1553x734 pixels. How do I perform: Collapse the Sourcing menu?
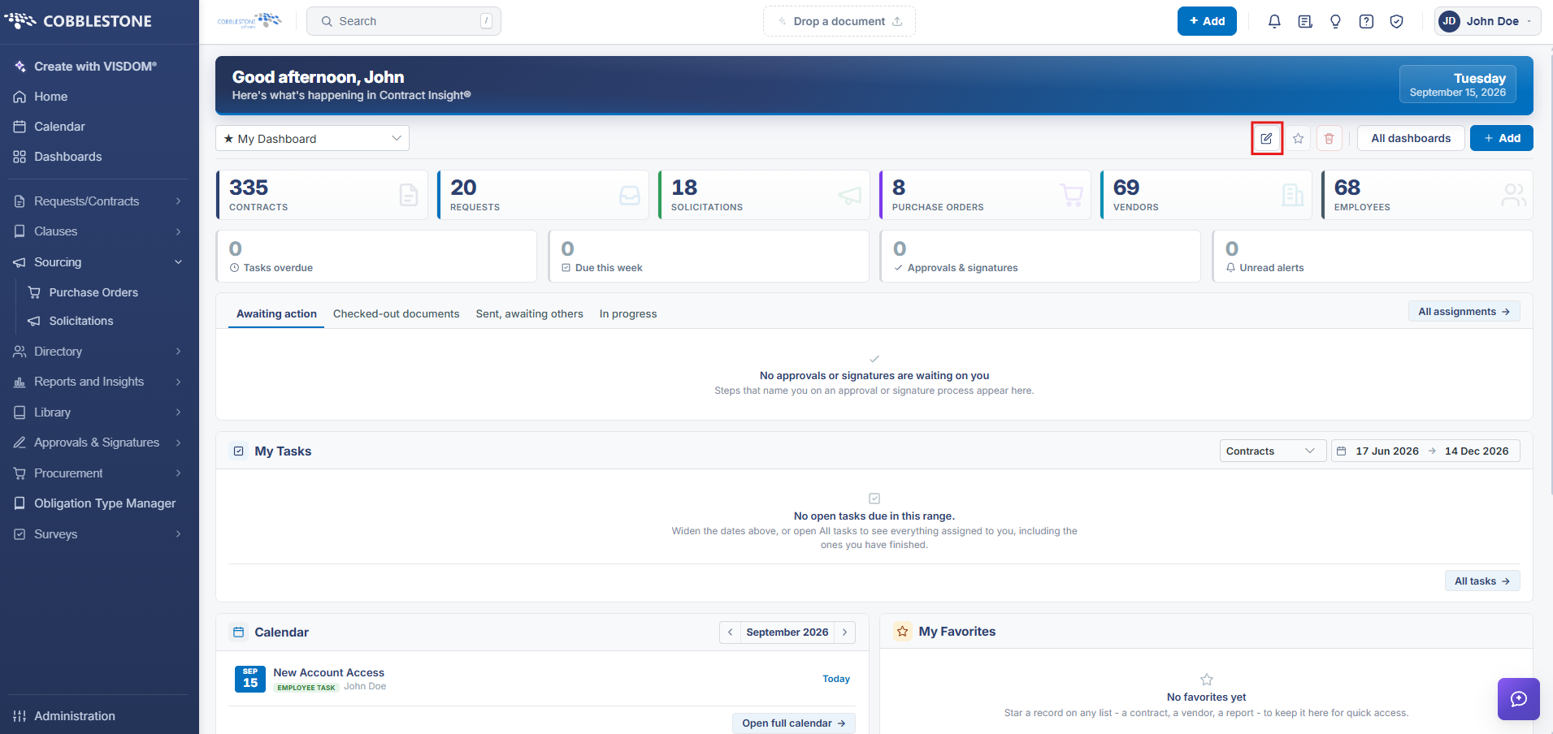click(98, 262)
